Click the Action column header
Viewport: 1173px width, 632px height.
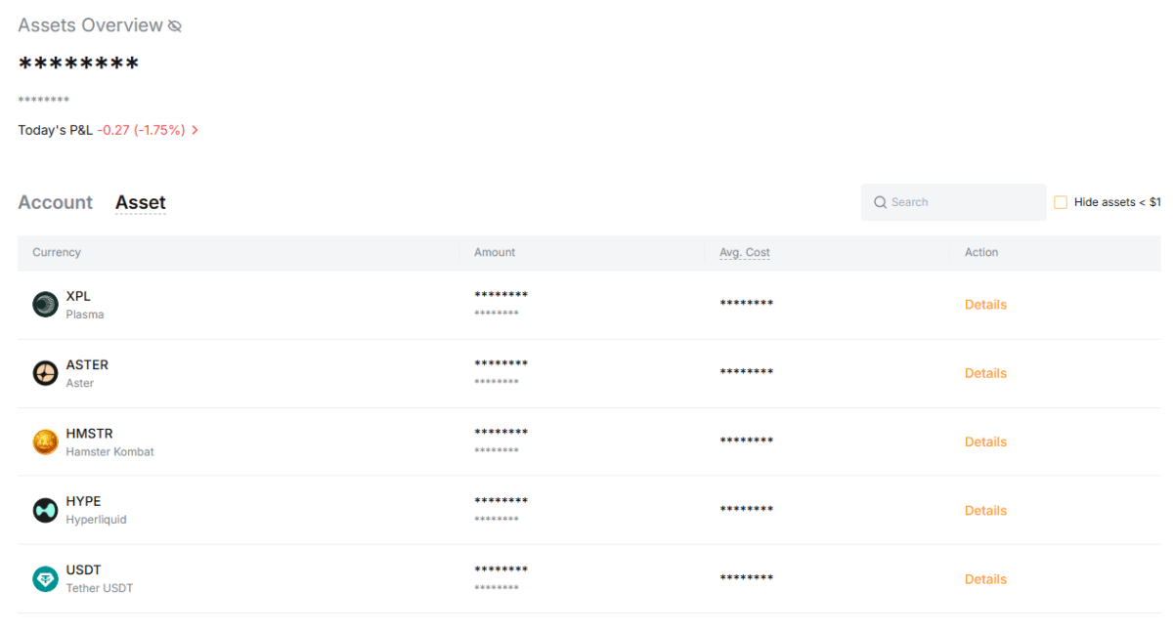pyautogui.click(x=981, y=252)
